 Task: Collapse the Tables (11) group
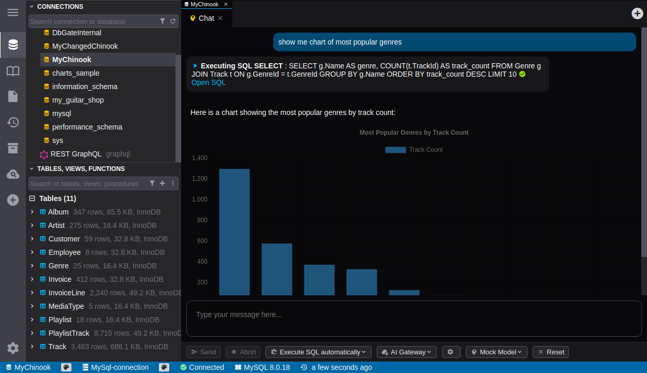(32, 198)
